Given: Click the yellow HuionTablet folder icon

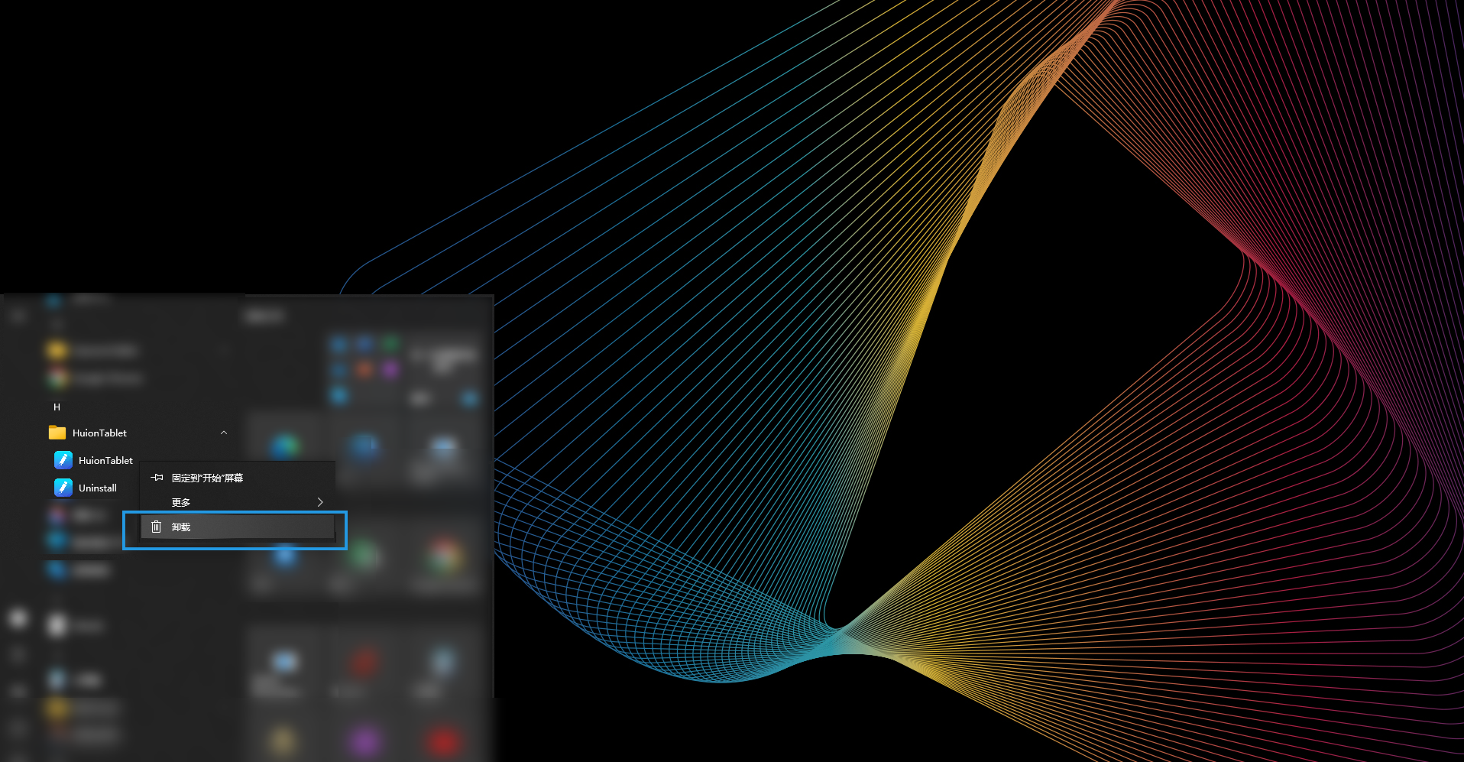Looking at the screenshot, I should tap(57, 433).
